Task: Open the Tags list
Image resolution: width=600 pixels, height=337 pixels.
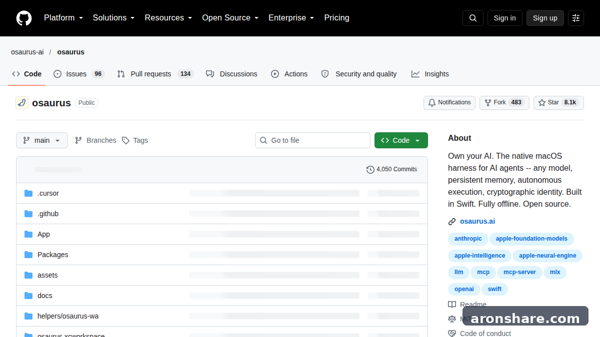Action: [135, 140]
